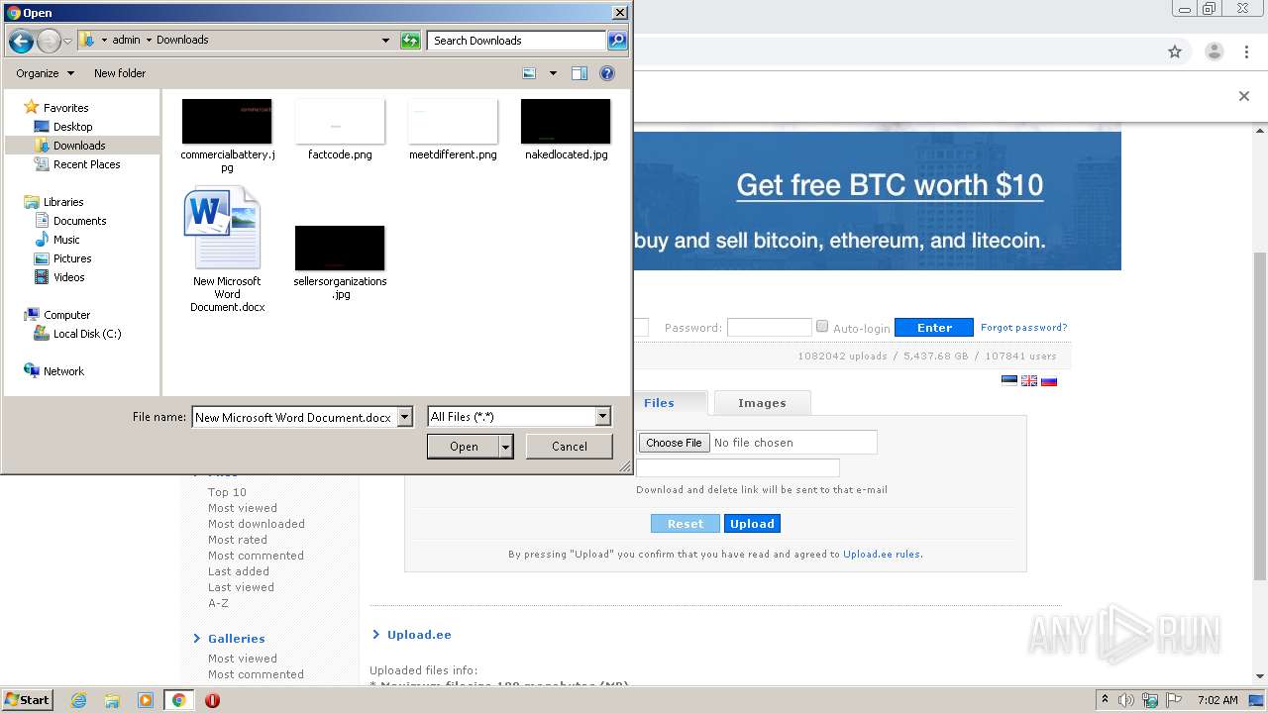Click New folder in dialog toolbar
Screen dimensions: 1268x713
(x=120, y=73)
